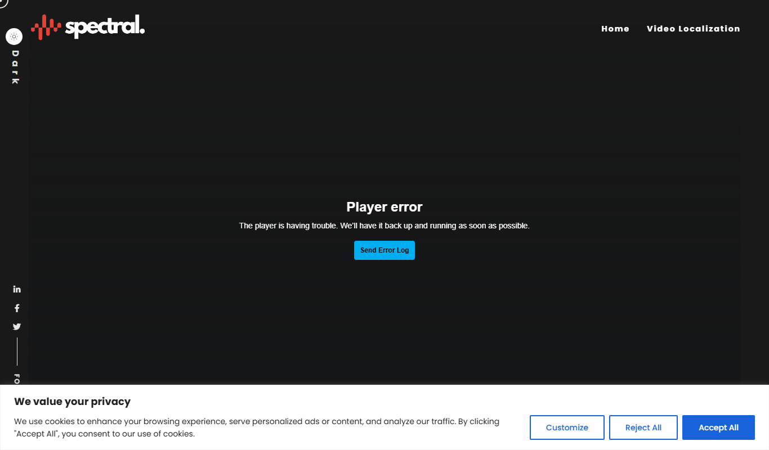Open the Twitter bird icon
The height and width of the screenshot is (450, 769).
click(x=17, y=327)
